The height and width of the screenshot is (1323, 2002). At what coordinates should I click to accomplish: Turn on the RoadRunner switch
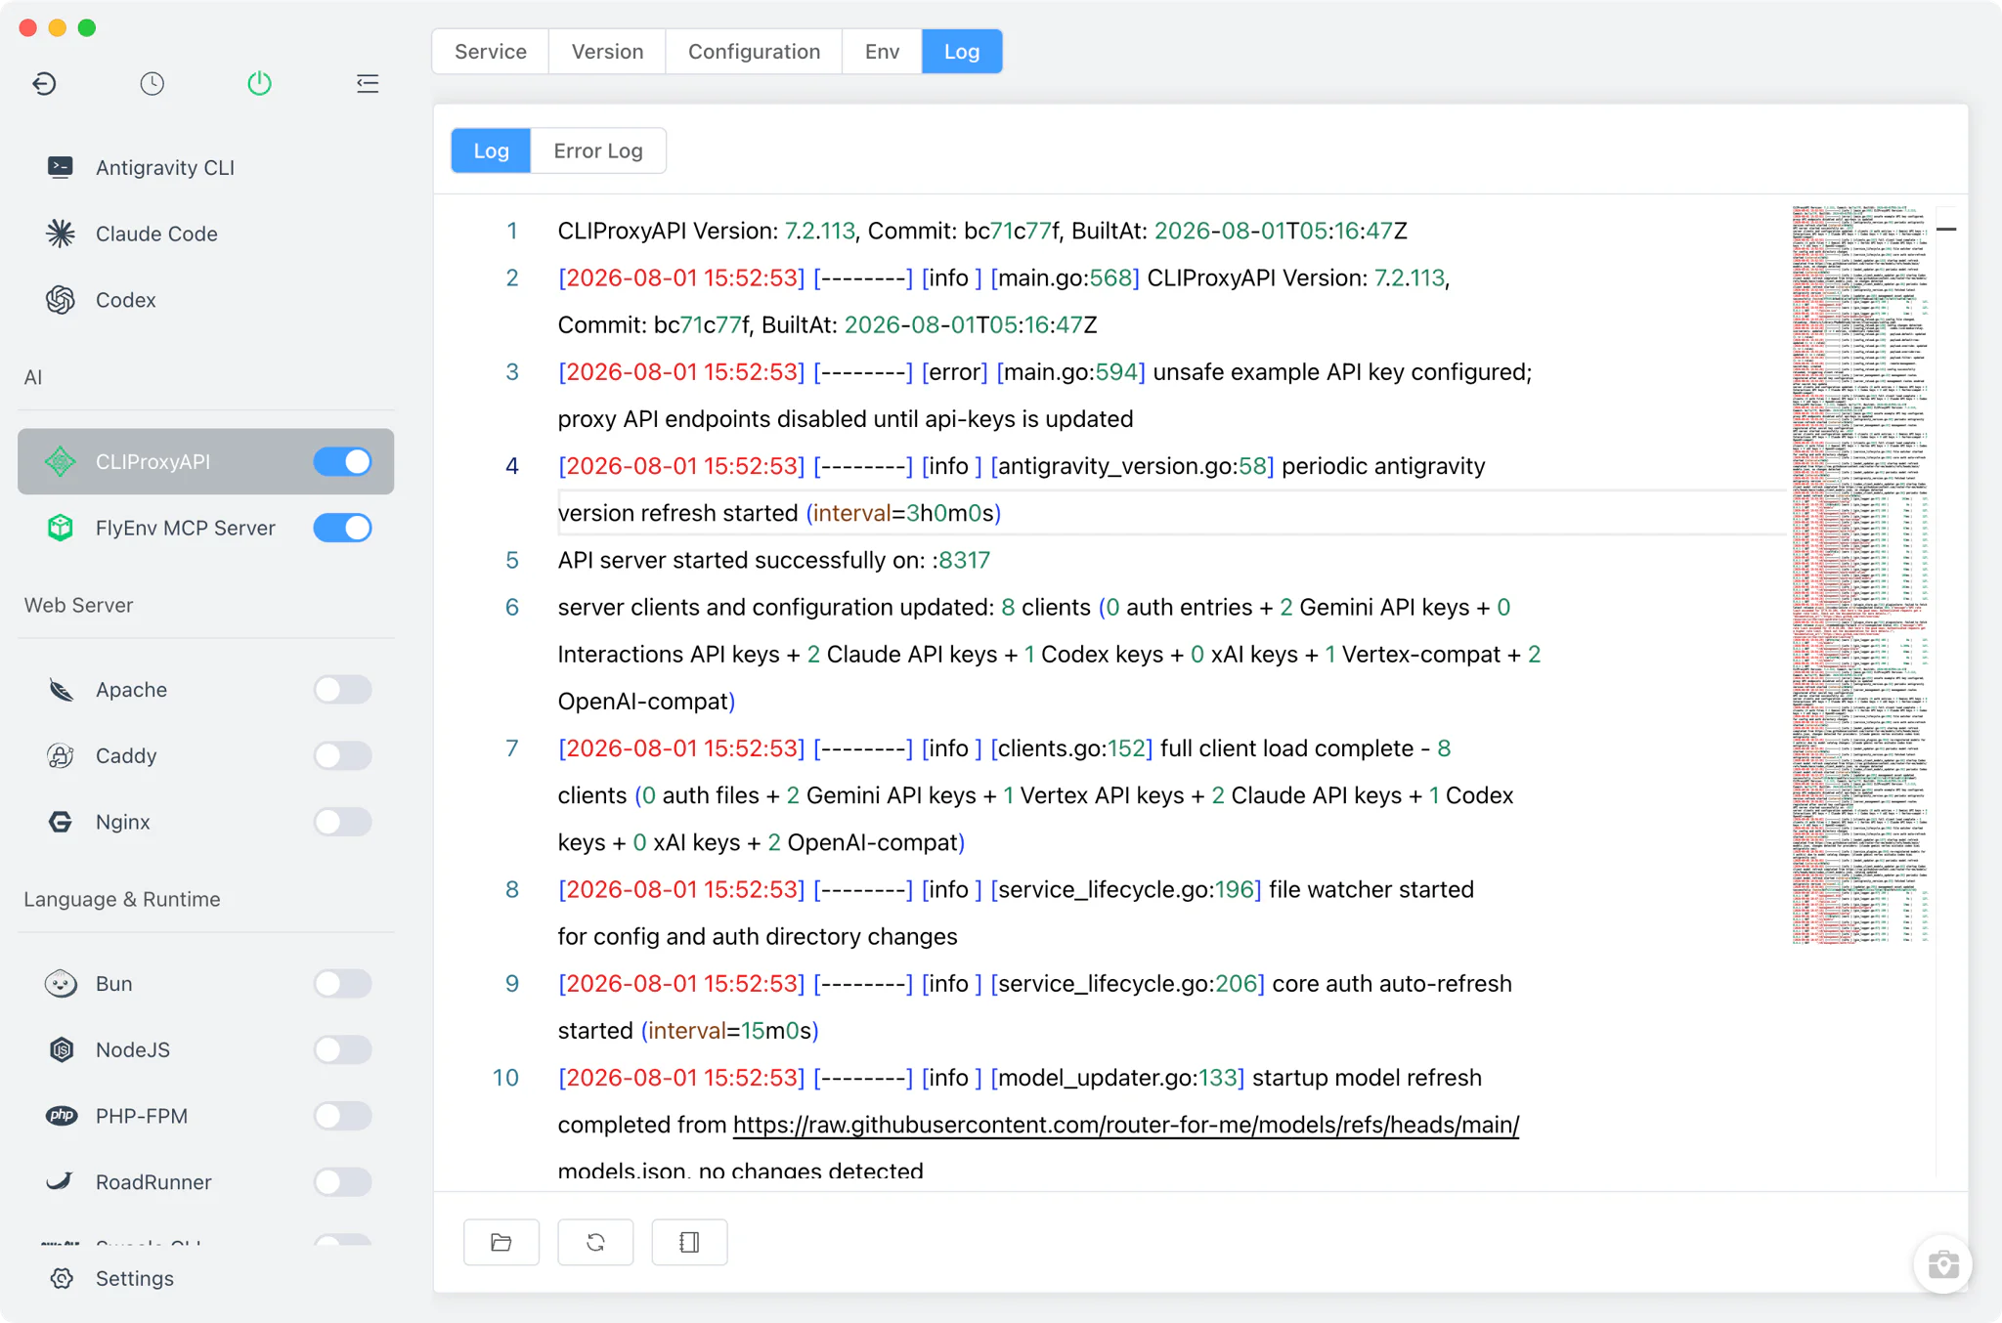(342, 1181)
